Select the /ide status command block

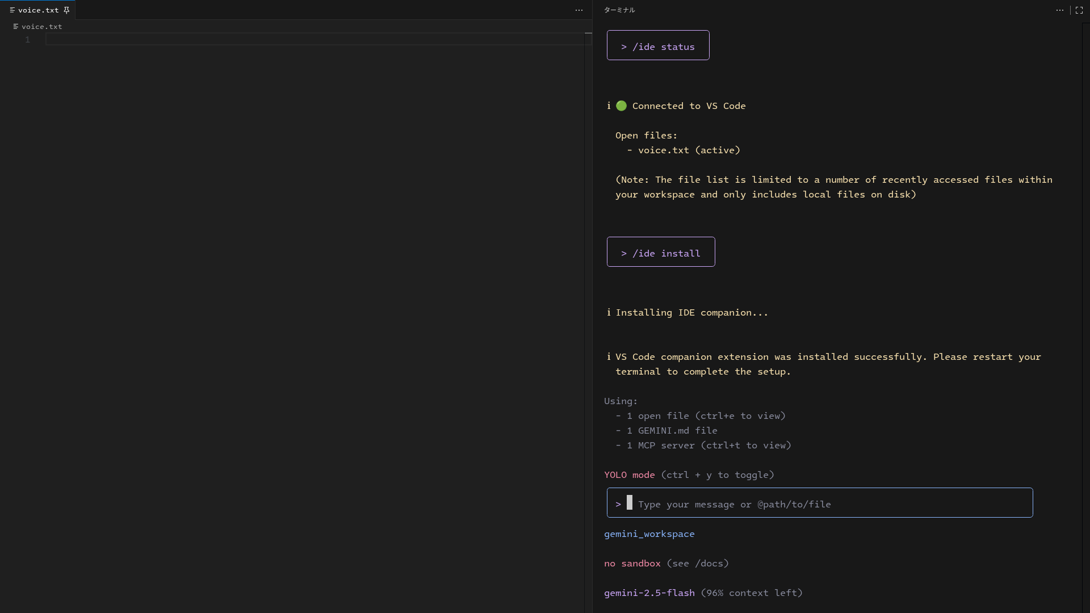(x=657, y=46)
